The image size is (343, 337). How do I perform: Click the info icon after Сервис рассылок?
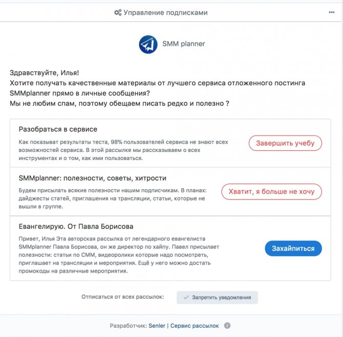[227, 326]
